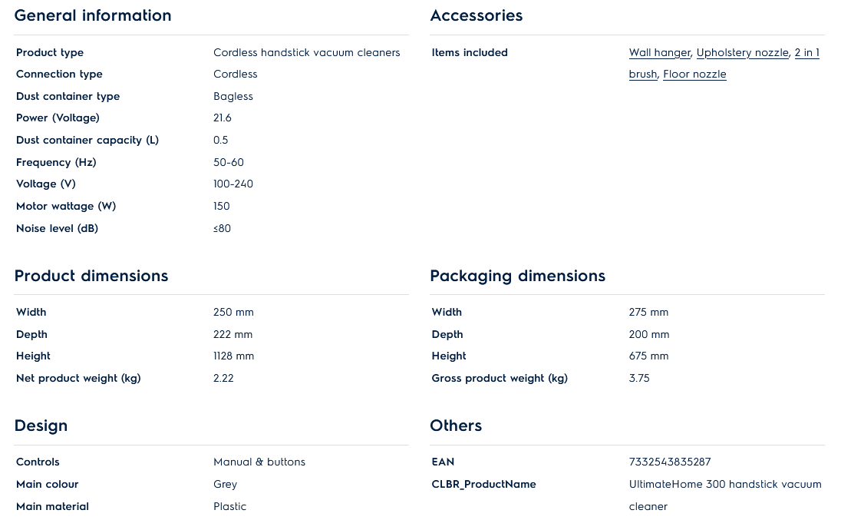Click the Dust container capacity (L) label

coord(87,141)
